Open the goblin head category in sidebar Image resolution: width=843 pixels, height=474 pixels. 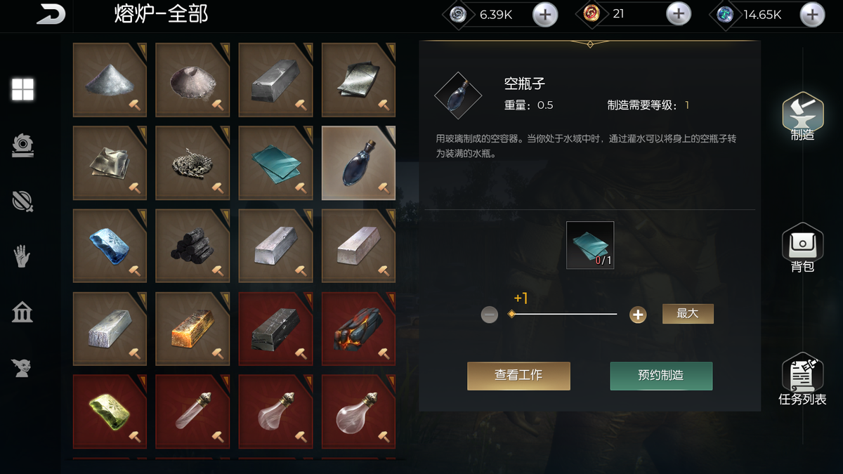22,367
